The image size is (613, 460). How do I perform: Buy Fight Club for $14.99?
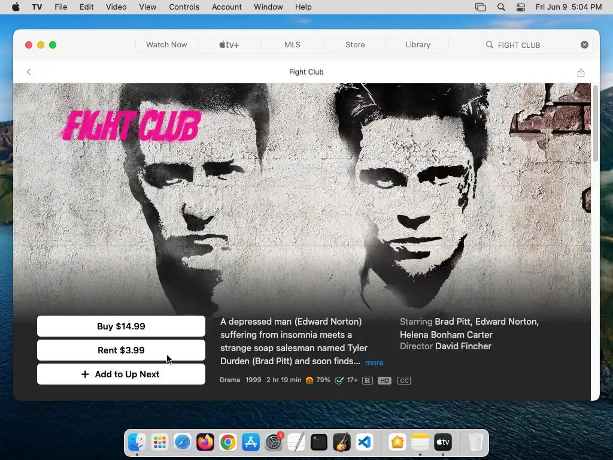click(121, 326)
